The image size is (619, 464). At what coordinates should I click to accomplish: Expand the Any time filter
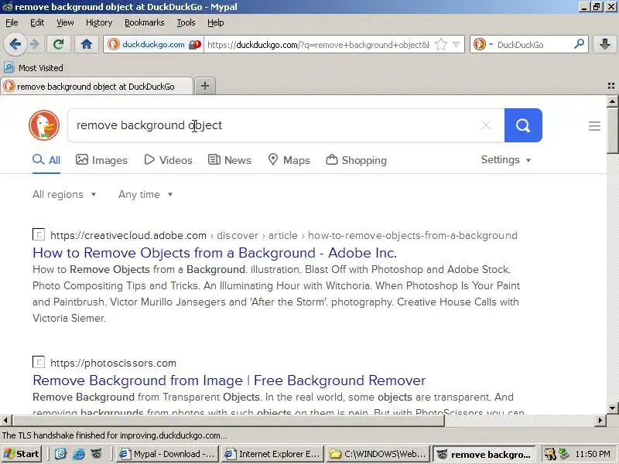point(145,195)
